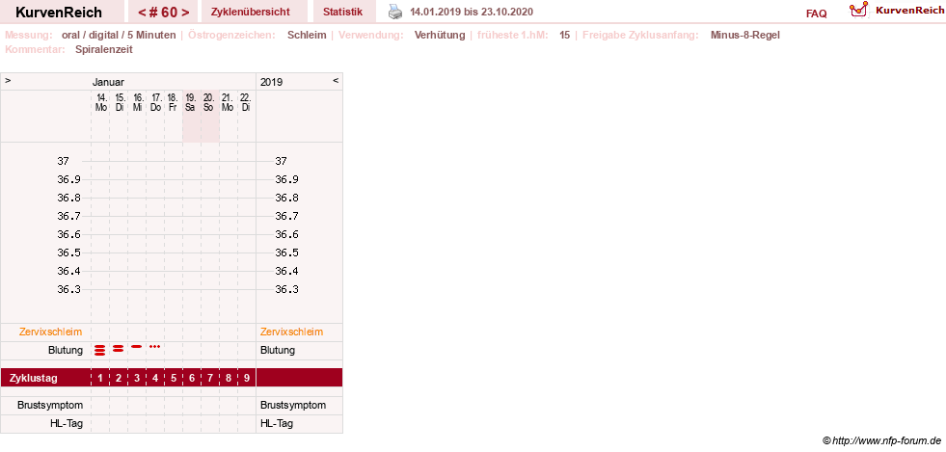
Task: Open the Statistik tab
Action: point(342,12)
